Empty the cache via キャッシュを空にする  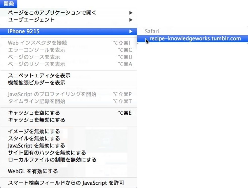(x=35, y=112)
